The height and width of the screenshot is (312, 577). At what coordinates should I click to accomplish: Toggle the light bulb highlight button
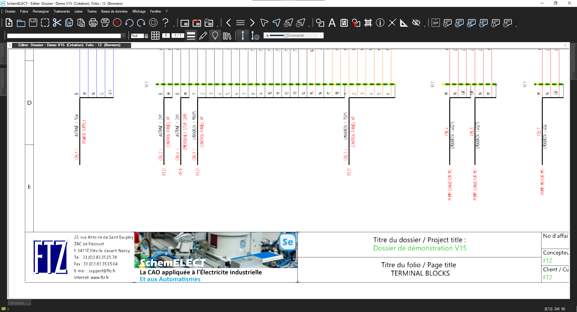click(215, 36)
